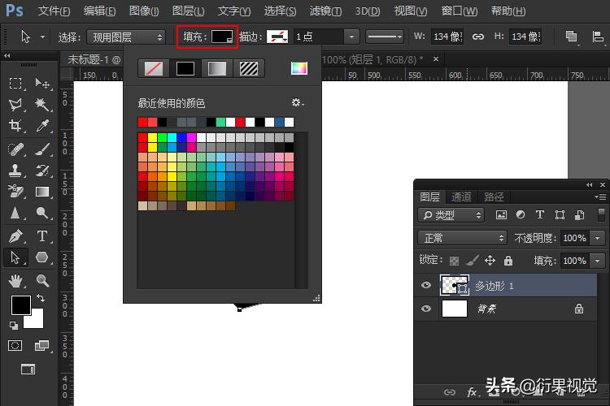
Task: Select the Horizontal Type tool
Action: click(42, 236)
